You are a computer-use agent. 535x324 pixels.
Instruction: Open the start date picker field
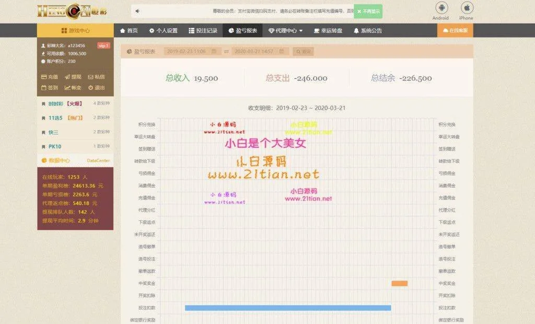(x=191, y=52)
